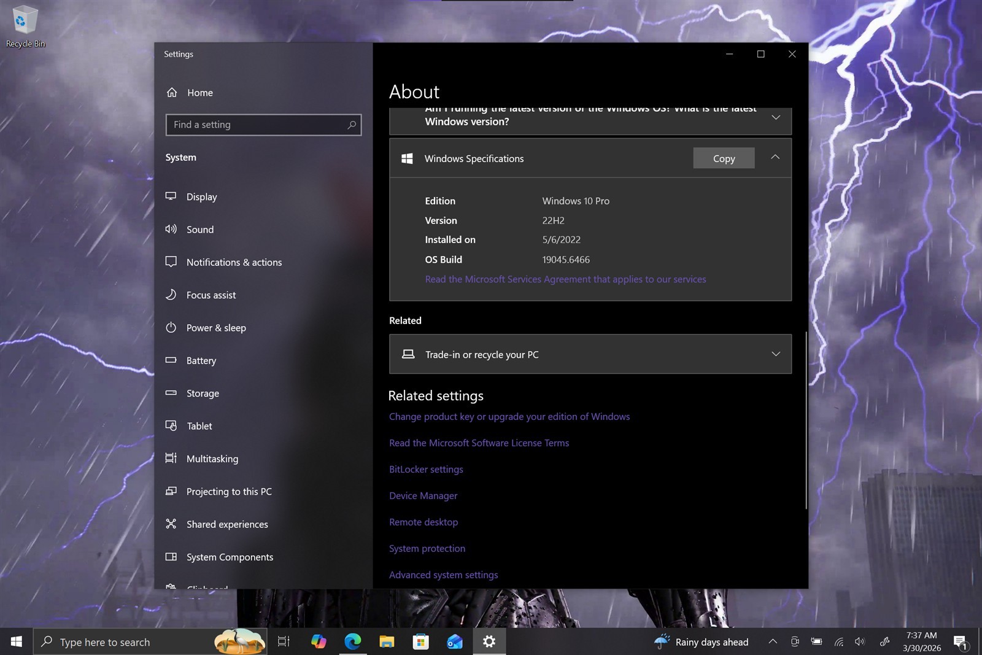
Task: Click the Projecting to this PC icon
Action: point(171,491)
